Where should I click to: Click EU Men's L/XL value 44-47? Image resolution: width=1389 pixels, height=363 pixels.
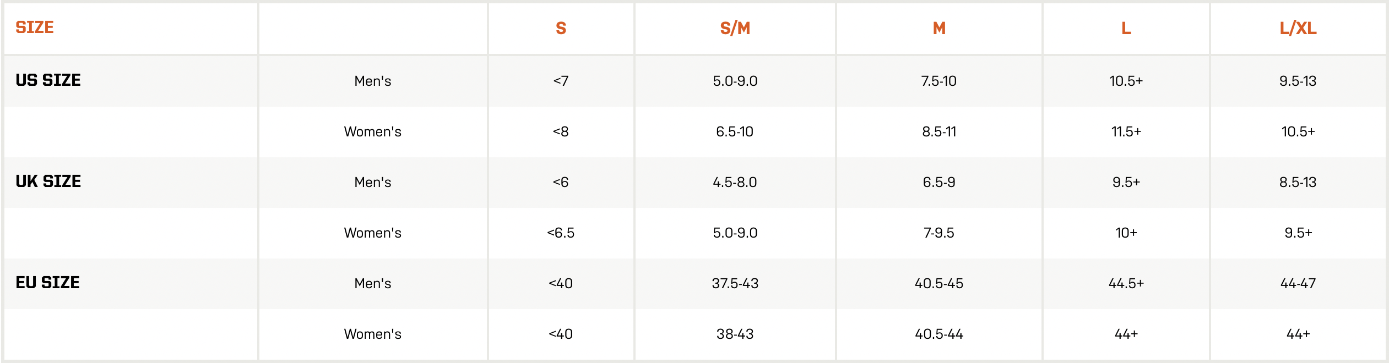[x=1298, y=283]
